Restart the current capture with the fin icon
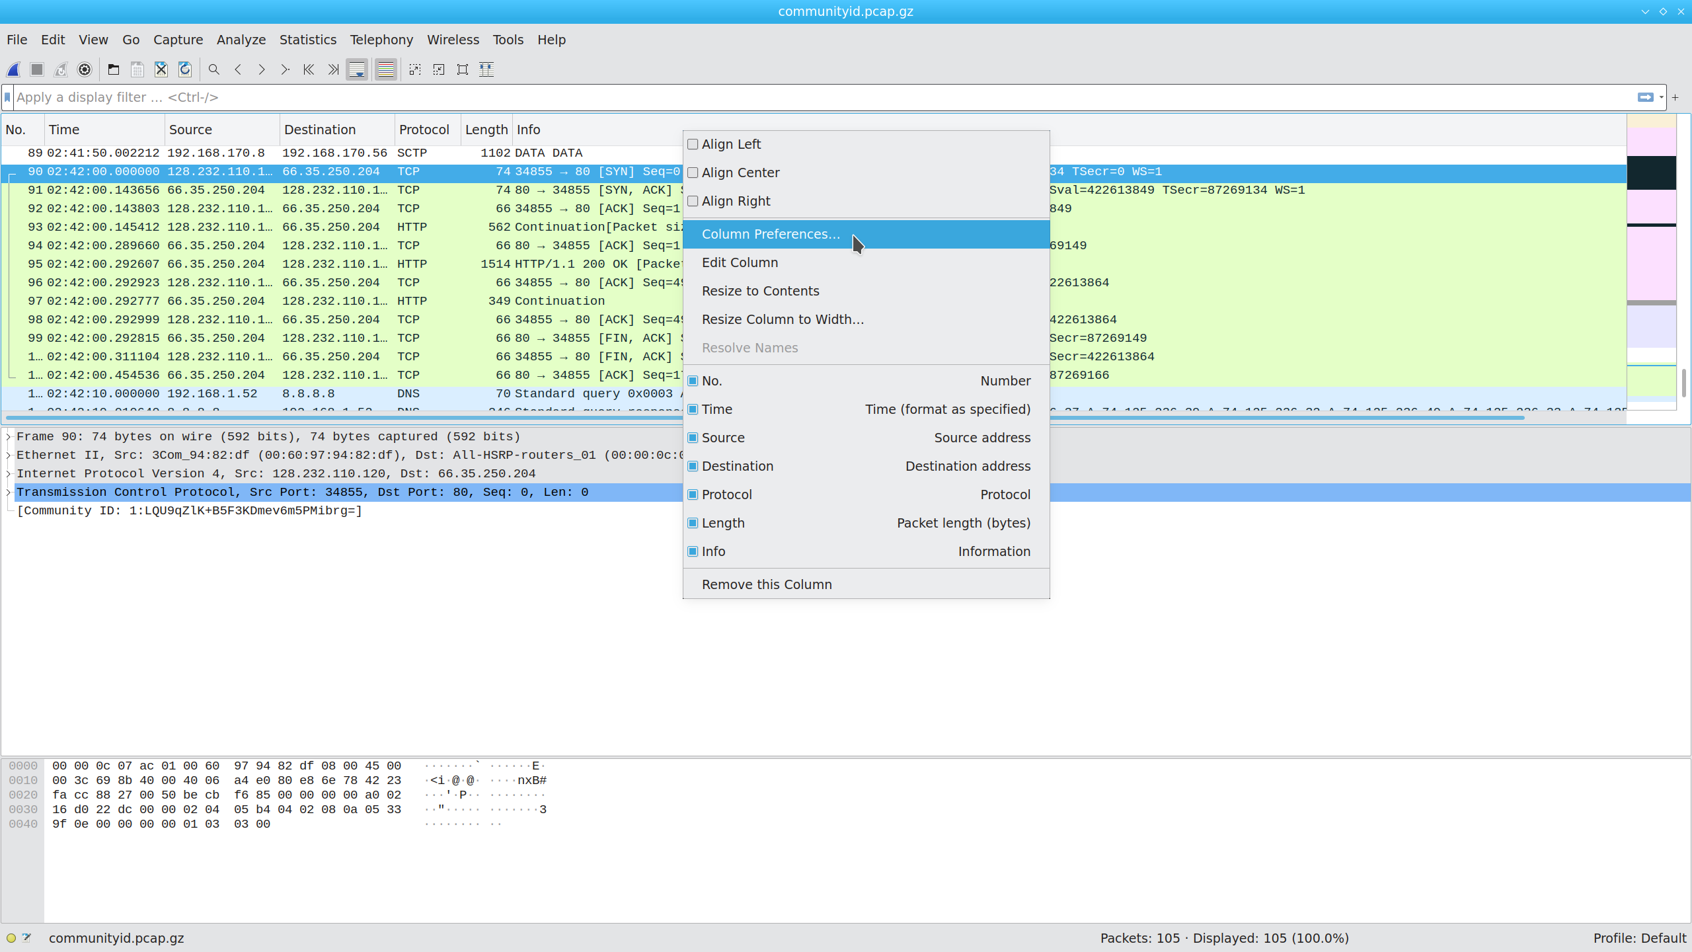Image resolution: width=1692 pixels, height=952 pixels. 61,69
